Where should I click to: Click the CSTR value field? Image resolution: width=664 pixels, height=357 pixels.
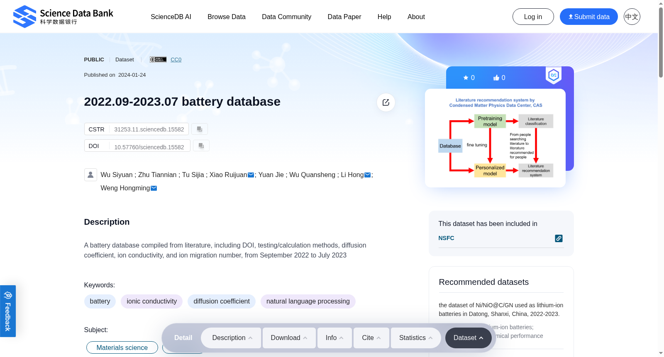[149, 129]
